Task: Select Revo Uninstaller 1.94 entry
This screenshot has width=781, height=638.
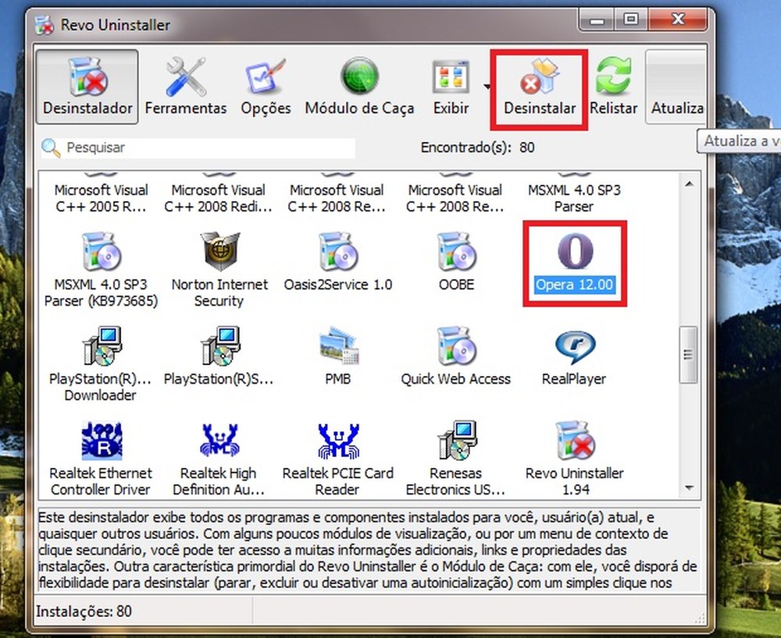Action: click(x=574, y=459)
